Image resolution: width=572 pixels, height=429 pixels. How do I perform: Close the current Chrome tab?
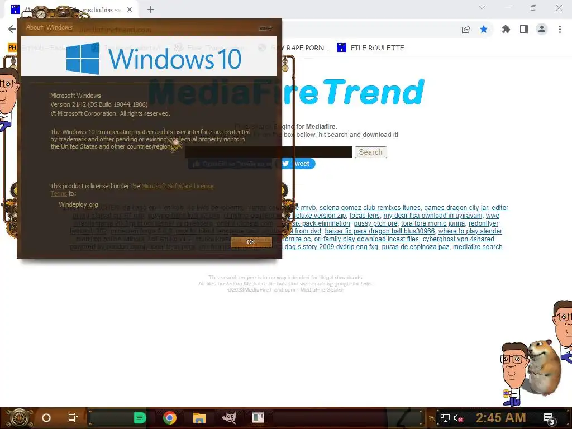130,10
